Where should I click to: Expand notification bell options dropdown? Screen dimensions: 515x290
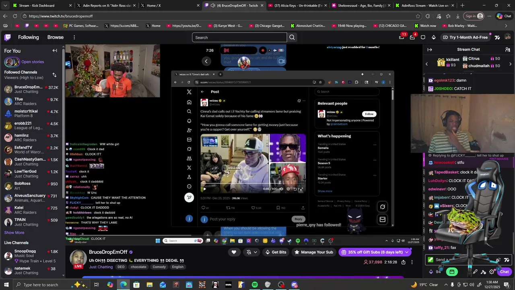(x=255, y=252)
